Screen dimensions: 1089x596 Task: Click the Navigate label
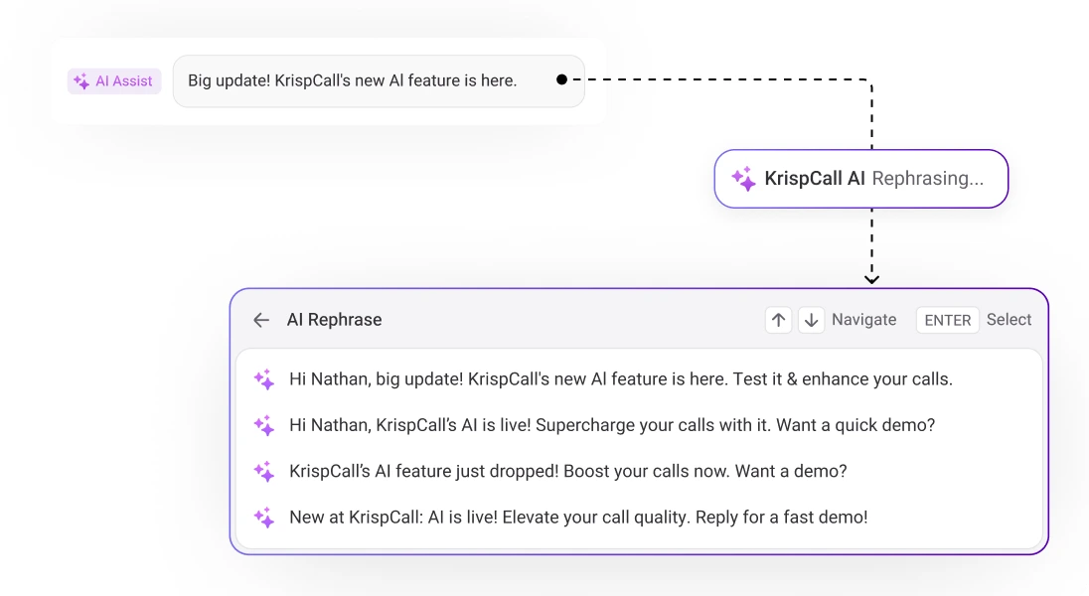(864, 320)
